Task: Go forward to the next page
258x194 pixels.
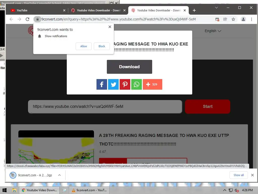Action: [x=19, y=19]
